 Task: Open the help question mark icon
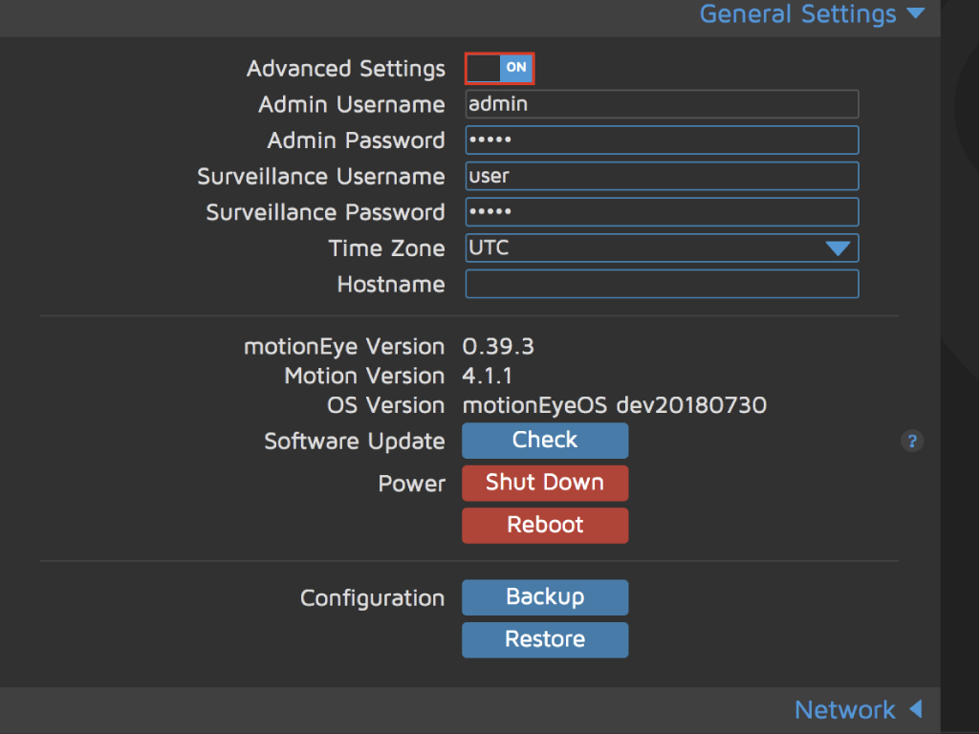click(912, 442)
